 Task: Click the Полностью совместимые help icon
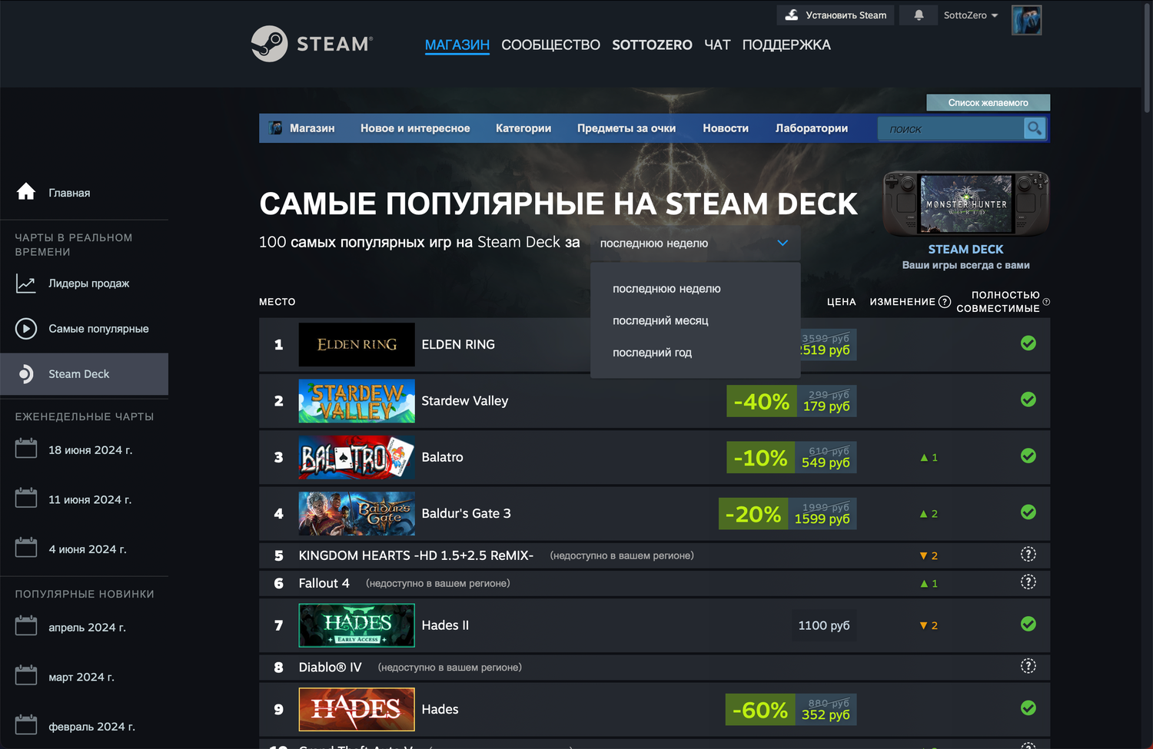tap(1046, 302)
